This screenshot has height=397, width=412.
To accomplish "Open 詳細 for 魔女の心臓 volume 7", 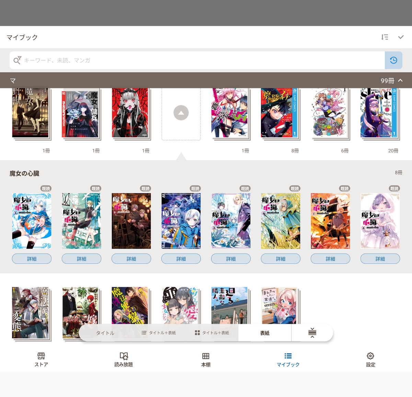I will coord(330,259).
